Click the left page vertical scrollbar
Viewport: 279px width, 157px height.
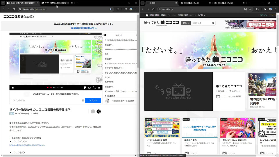(138, 41)
